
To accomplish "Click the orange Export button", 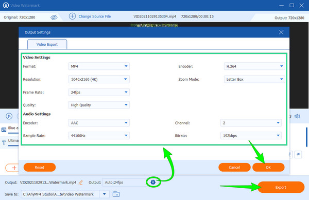I will click(x=281, y=187).
